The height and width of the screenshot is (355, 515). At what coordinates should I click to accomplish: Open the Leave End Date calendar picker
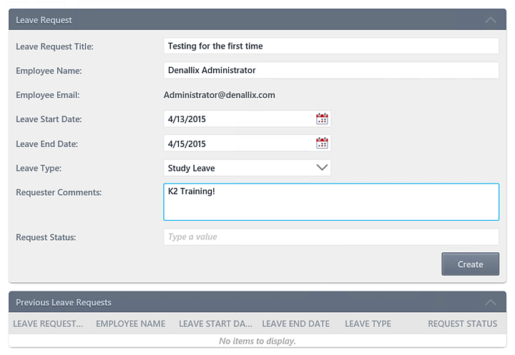coord(322,143)
